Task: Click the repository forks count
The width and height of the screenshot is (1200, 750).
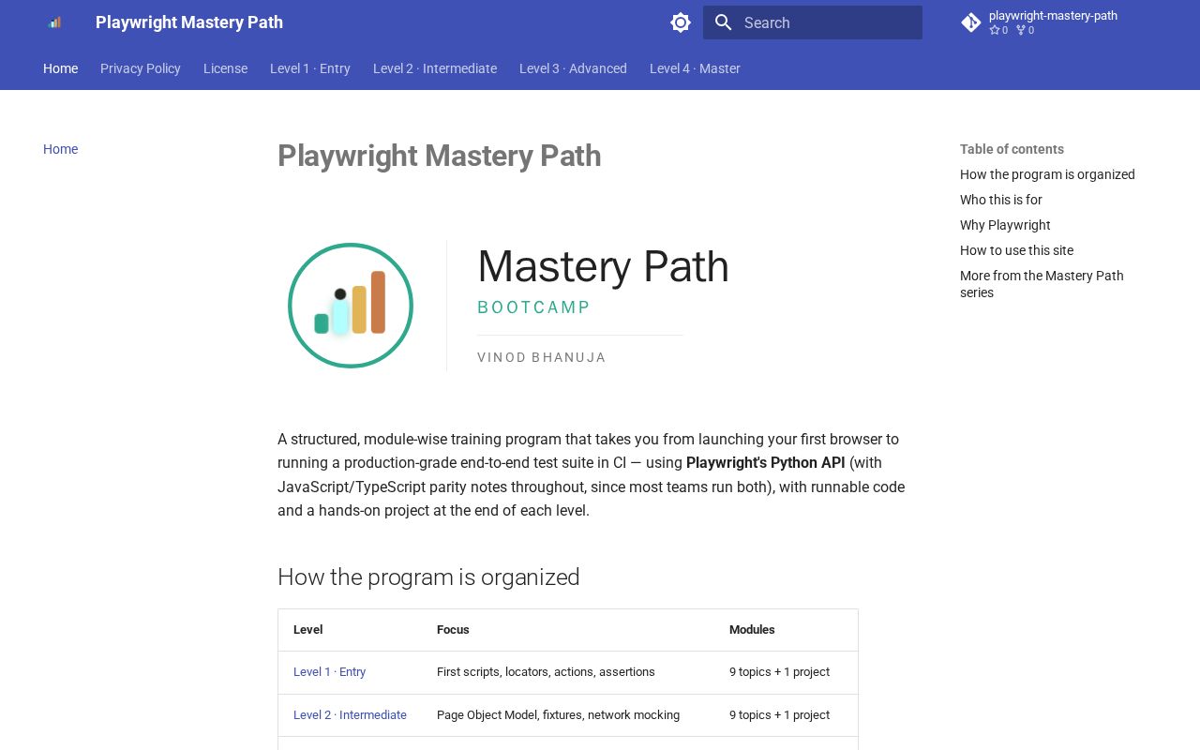Action: pos(1025,30)
